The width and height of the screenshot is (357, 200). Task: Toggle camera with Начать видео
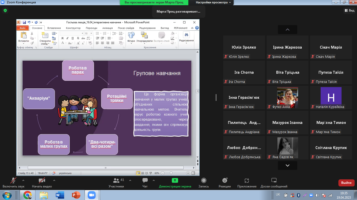tap(42, 180)
